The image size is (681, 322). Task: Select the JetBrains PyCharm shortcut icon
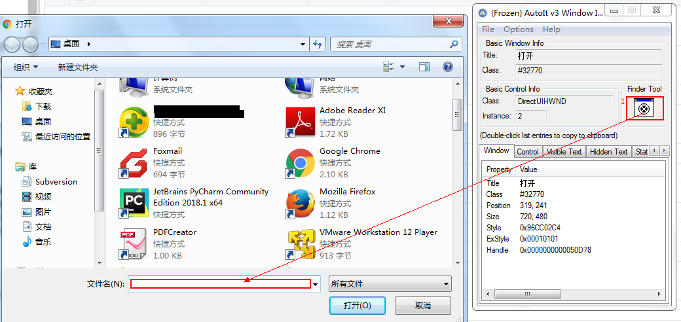pyautogui.click(x=134, y=203)
